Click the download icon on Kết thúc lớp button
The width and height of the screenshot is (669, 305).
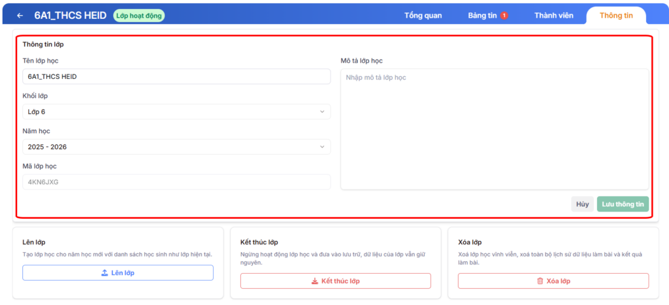(x=314, y=281)
